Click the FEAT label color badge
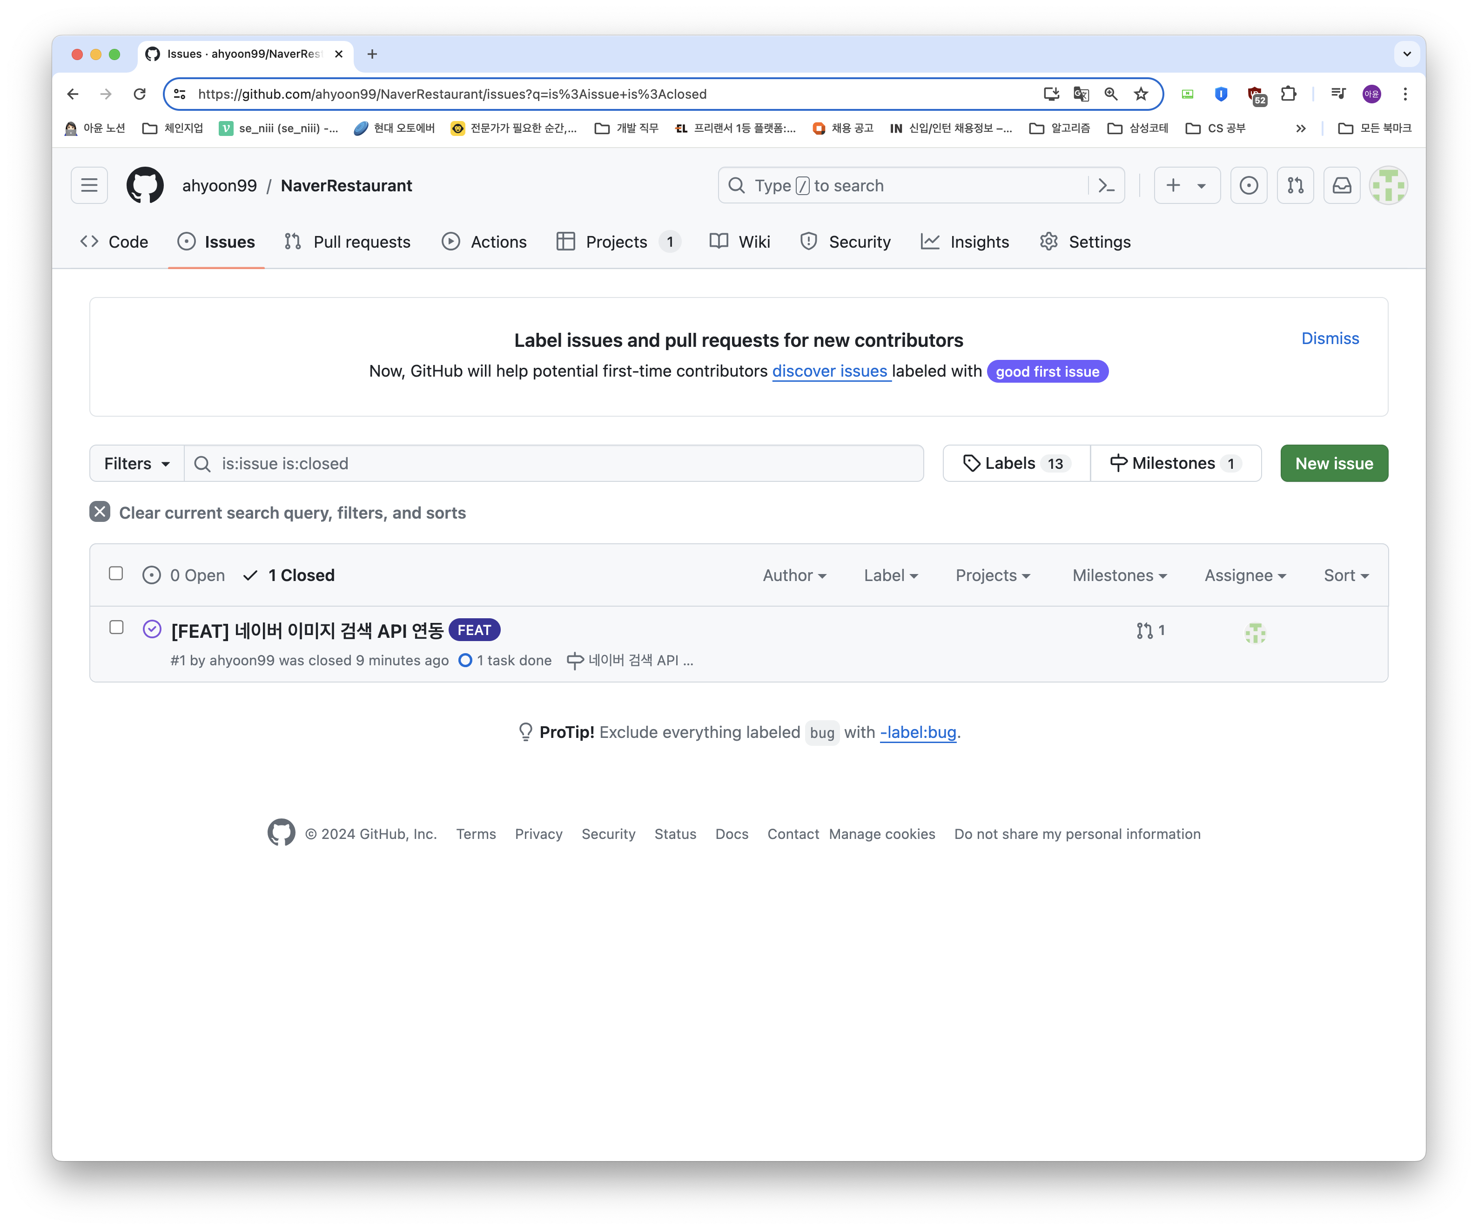 (x=474, y=630)
